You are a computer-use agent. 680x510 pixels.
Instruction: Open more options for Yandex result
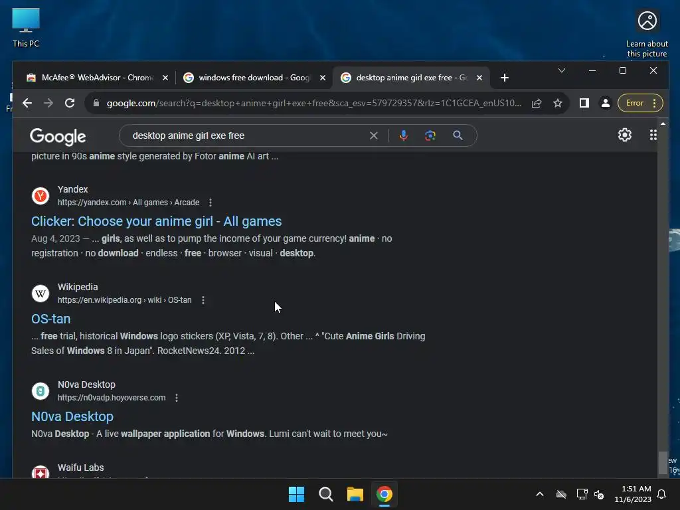click(x=211, y=203)
